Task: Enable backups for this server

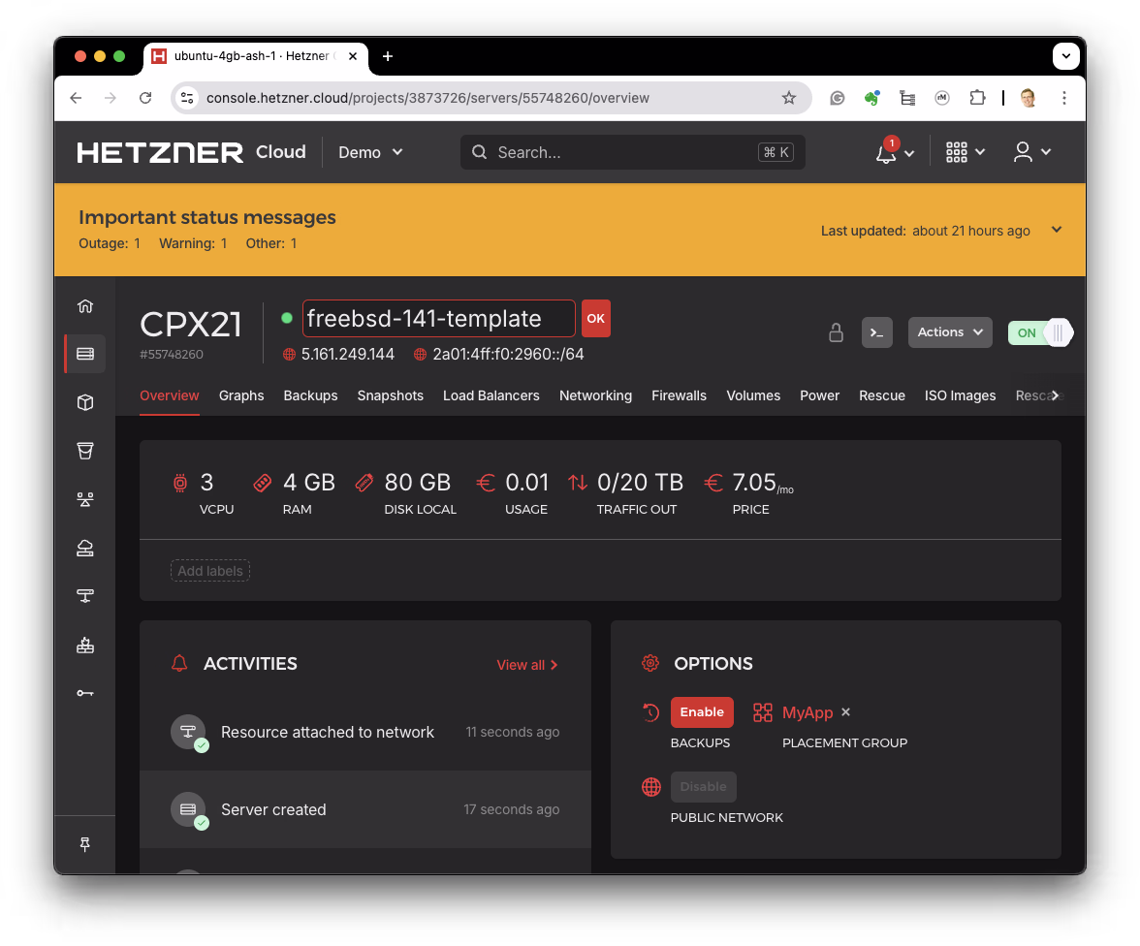Action: tap(702, 712)
